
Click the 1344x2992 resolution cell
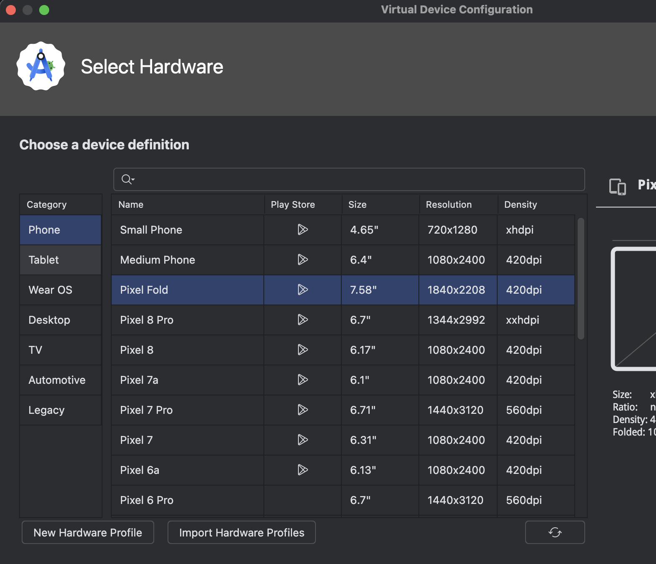click(x=458, y=320)
